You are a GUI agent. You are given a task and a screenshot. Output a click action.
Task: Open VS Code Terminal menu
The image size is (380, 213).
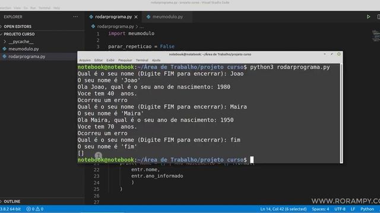45,8
